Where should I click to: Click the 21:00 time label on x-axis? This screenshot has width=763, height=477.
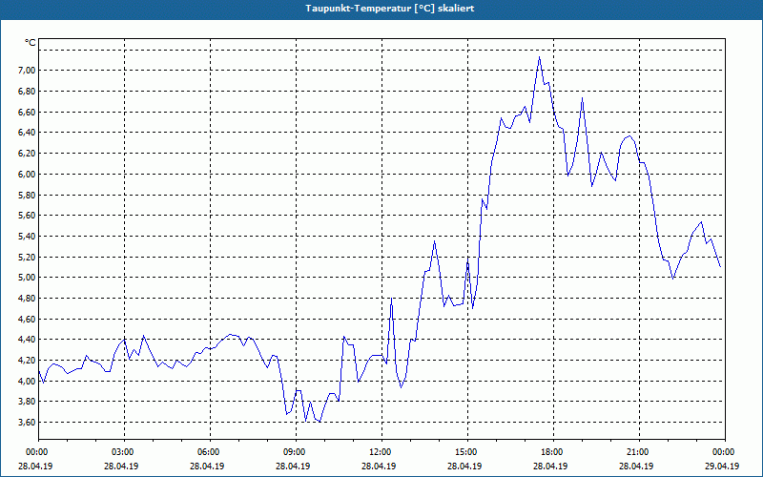[639, 452]
